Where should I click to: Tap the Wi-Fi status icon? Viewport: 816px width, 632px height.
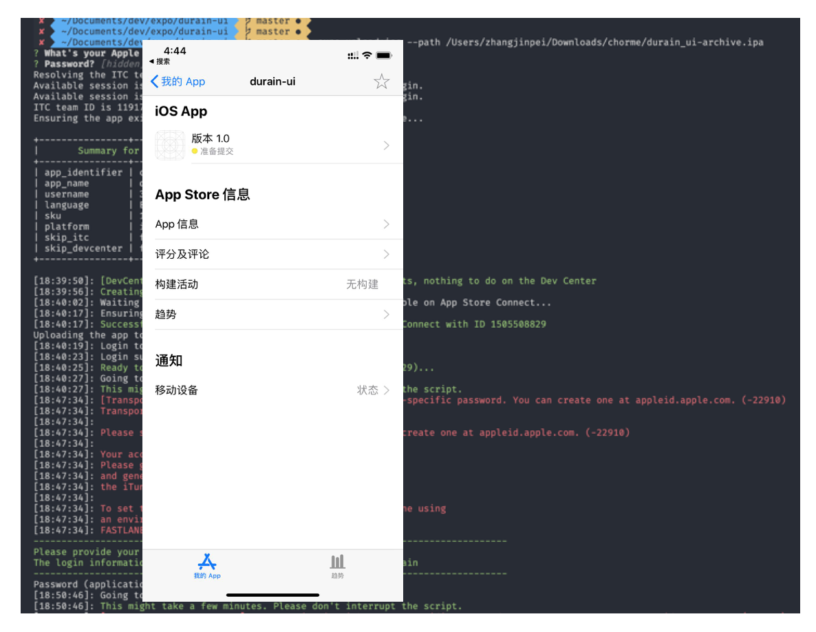tap(367, 55)
